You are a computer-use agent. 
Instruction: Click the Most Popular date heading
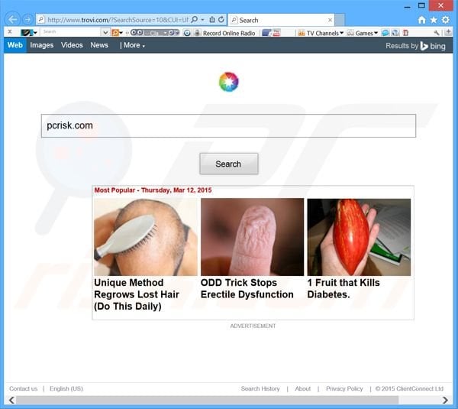point(153,190)
